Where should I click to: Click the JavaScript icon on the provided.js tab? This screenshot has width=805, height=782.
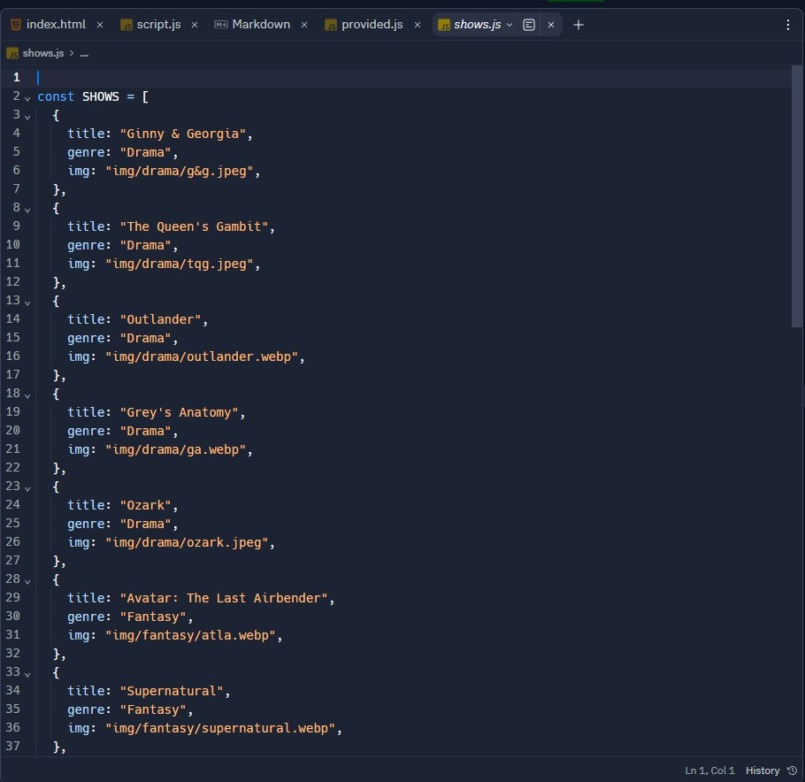click(333, 25)
